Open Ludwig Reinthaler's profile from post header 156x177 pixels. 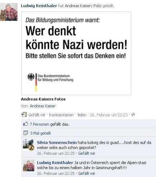coord(39,6)
